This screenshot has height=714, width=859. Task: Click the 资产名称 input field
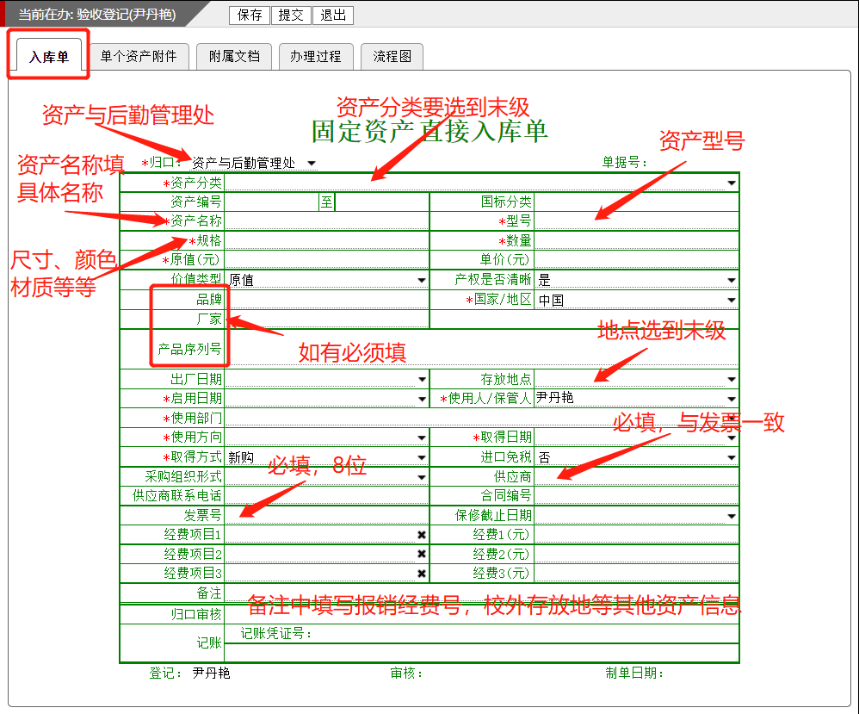(325, 221)
